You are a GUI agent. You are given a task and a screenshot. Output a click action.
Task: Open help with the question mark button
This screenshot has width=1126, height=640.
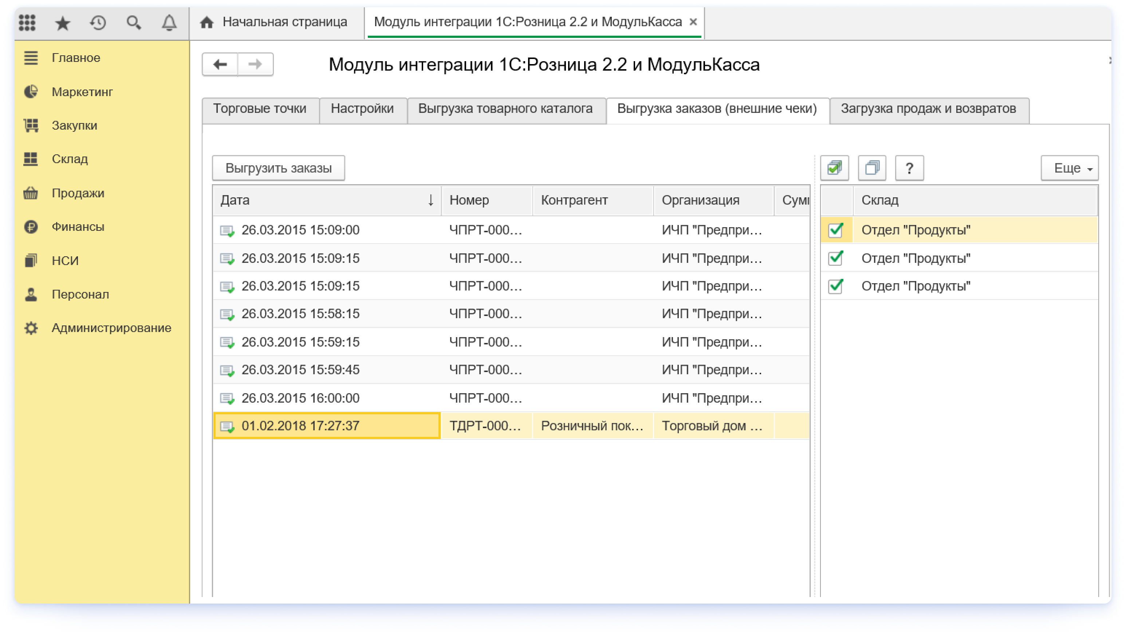click(x=909, y=168)
